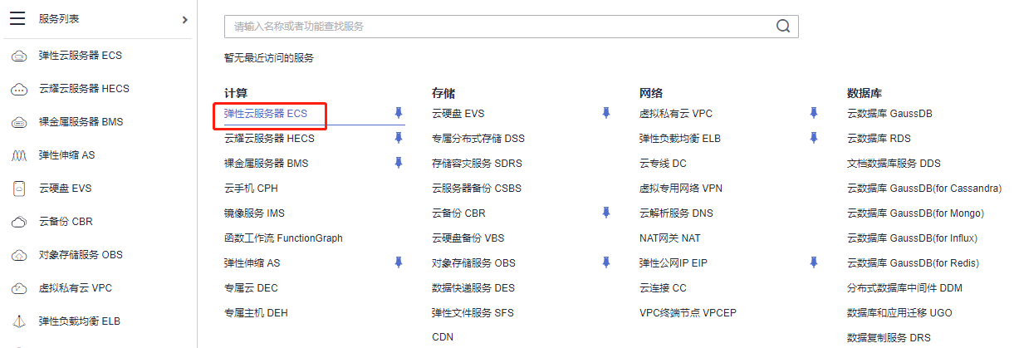Select 弹性负载均衡 ELB in the sidebar
Screen dimensions: 1014x348
point(80,321)
